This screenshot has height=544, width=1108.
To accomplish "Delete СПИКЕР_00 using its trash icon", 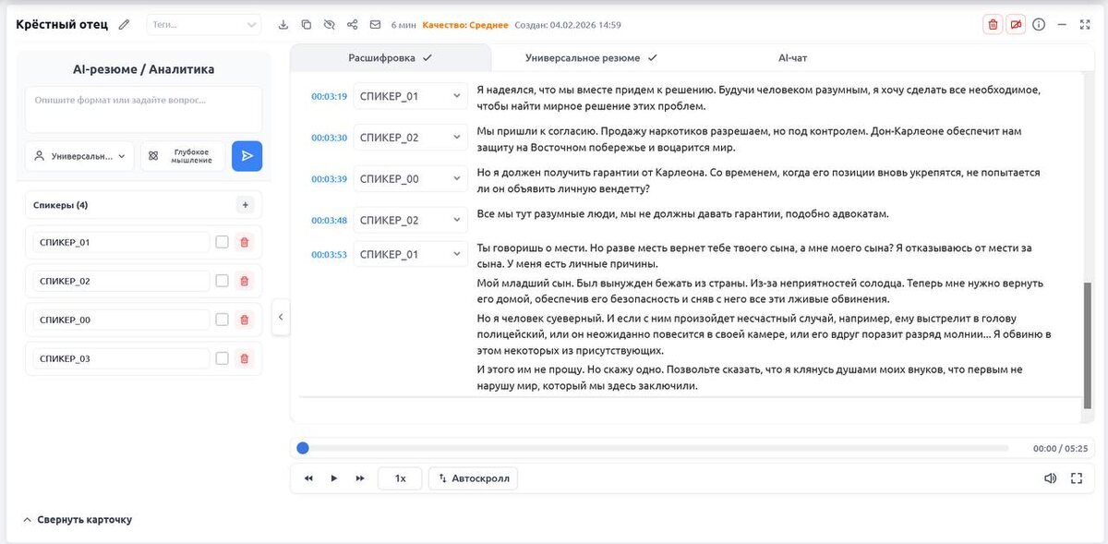I will click(x=245, y=320).
